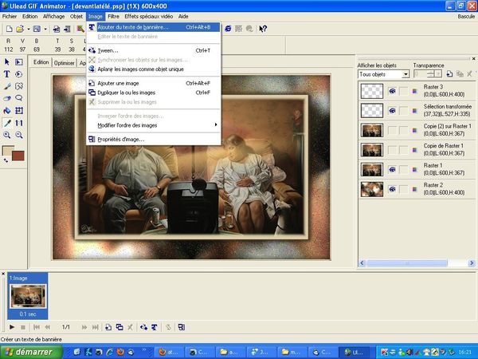The width and height of the screenshot is (478, 359).
Task: Open the Effets spéciaux vidéo menu
Action: point(149,17)
